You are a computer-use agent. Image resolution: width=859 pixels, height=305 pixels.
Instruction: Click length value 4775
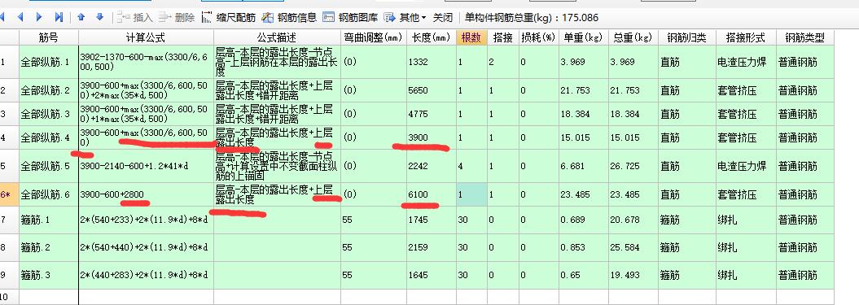[x=432, y=114]
